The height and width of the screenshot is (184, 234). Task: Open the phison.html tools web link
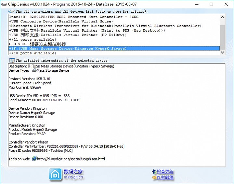pos(71,159)
